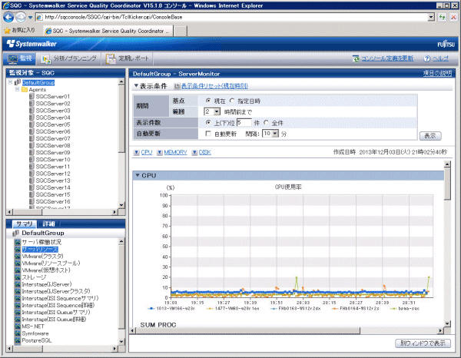Click the red X stop-loading icon
The height and width of the screenshot is (358, 461).
pyautogui.click(x=453, y=18)
